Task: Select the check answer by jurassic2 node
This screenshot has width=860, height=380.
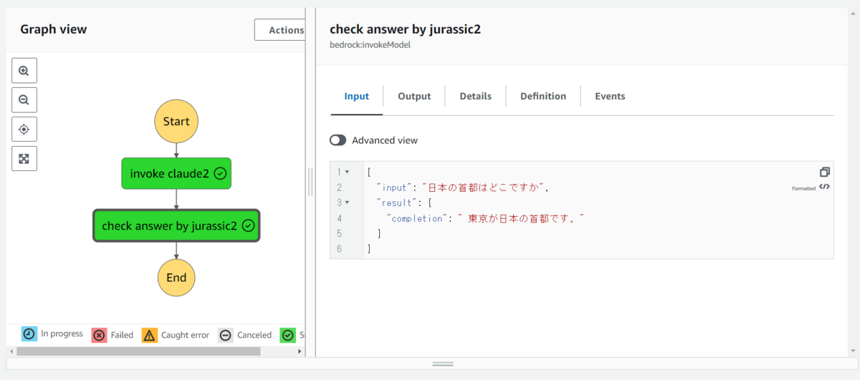Action: (x=176, y=225)
